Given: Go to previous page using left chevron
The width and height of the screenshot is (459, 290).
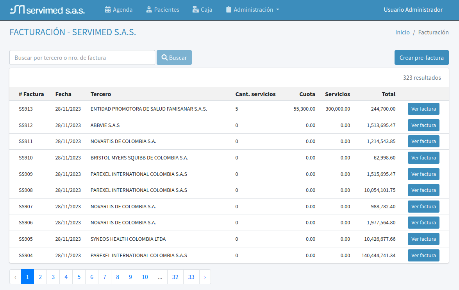Looking at the screenshot, I should click(15, 277).
